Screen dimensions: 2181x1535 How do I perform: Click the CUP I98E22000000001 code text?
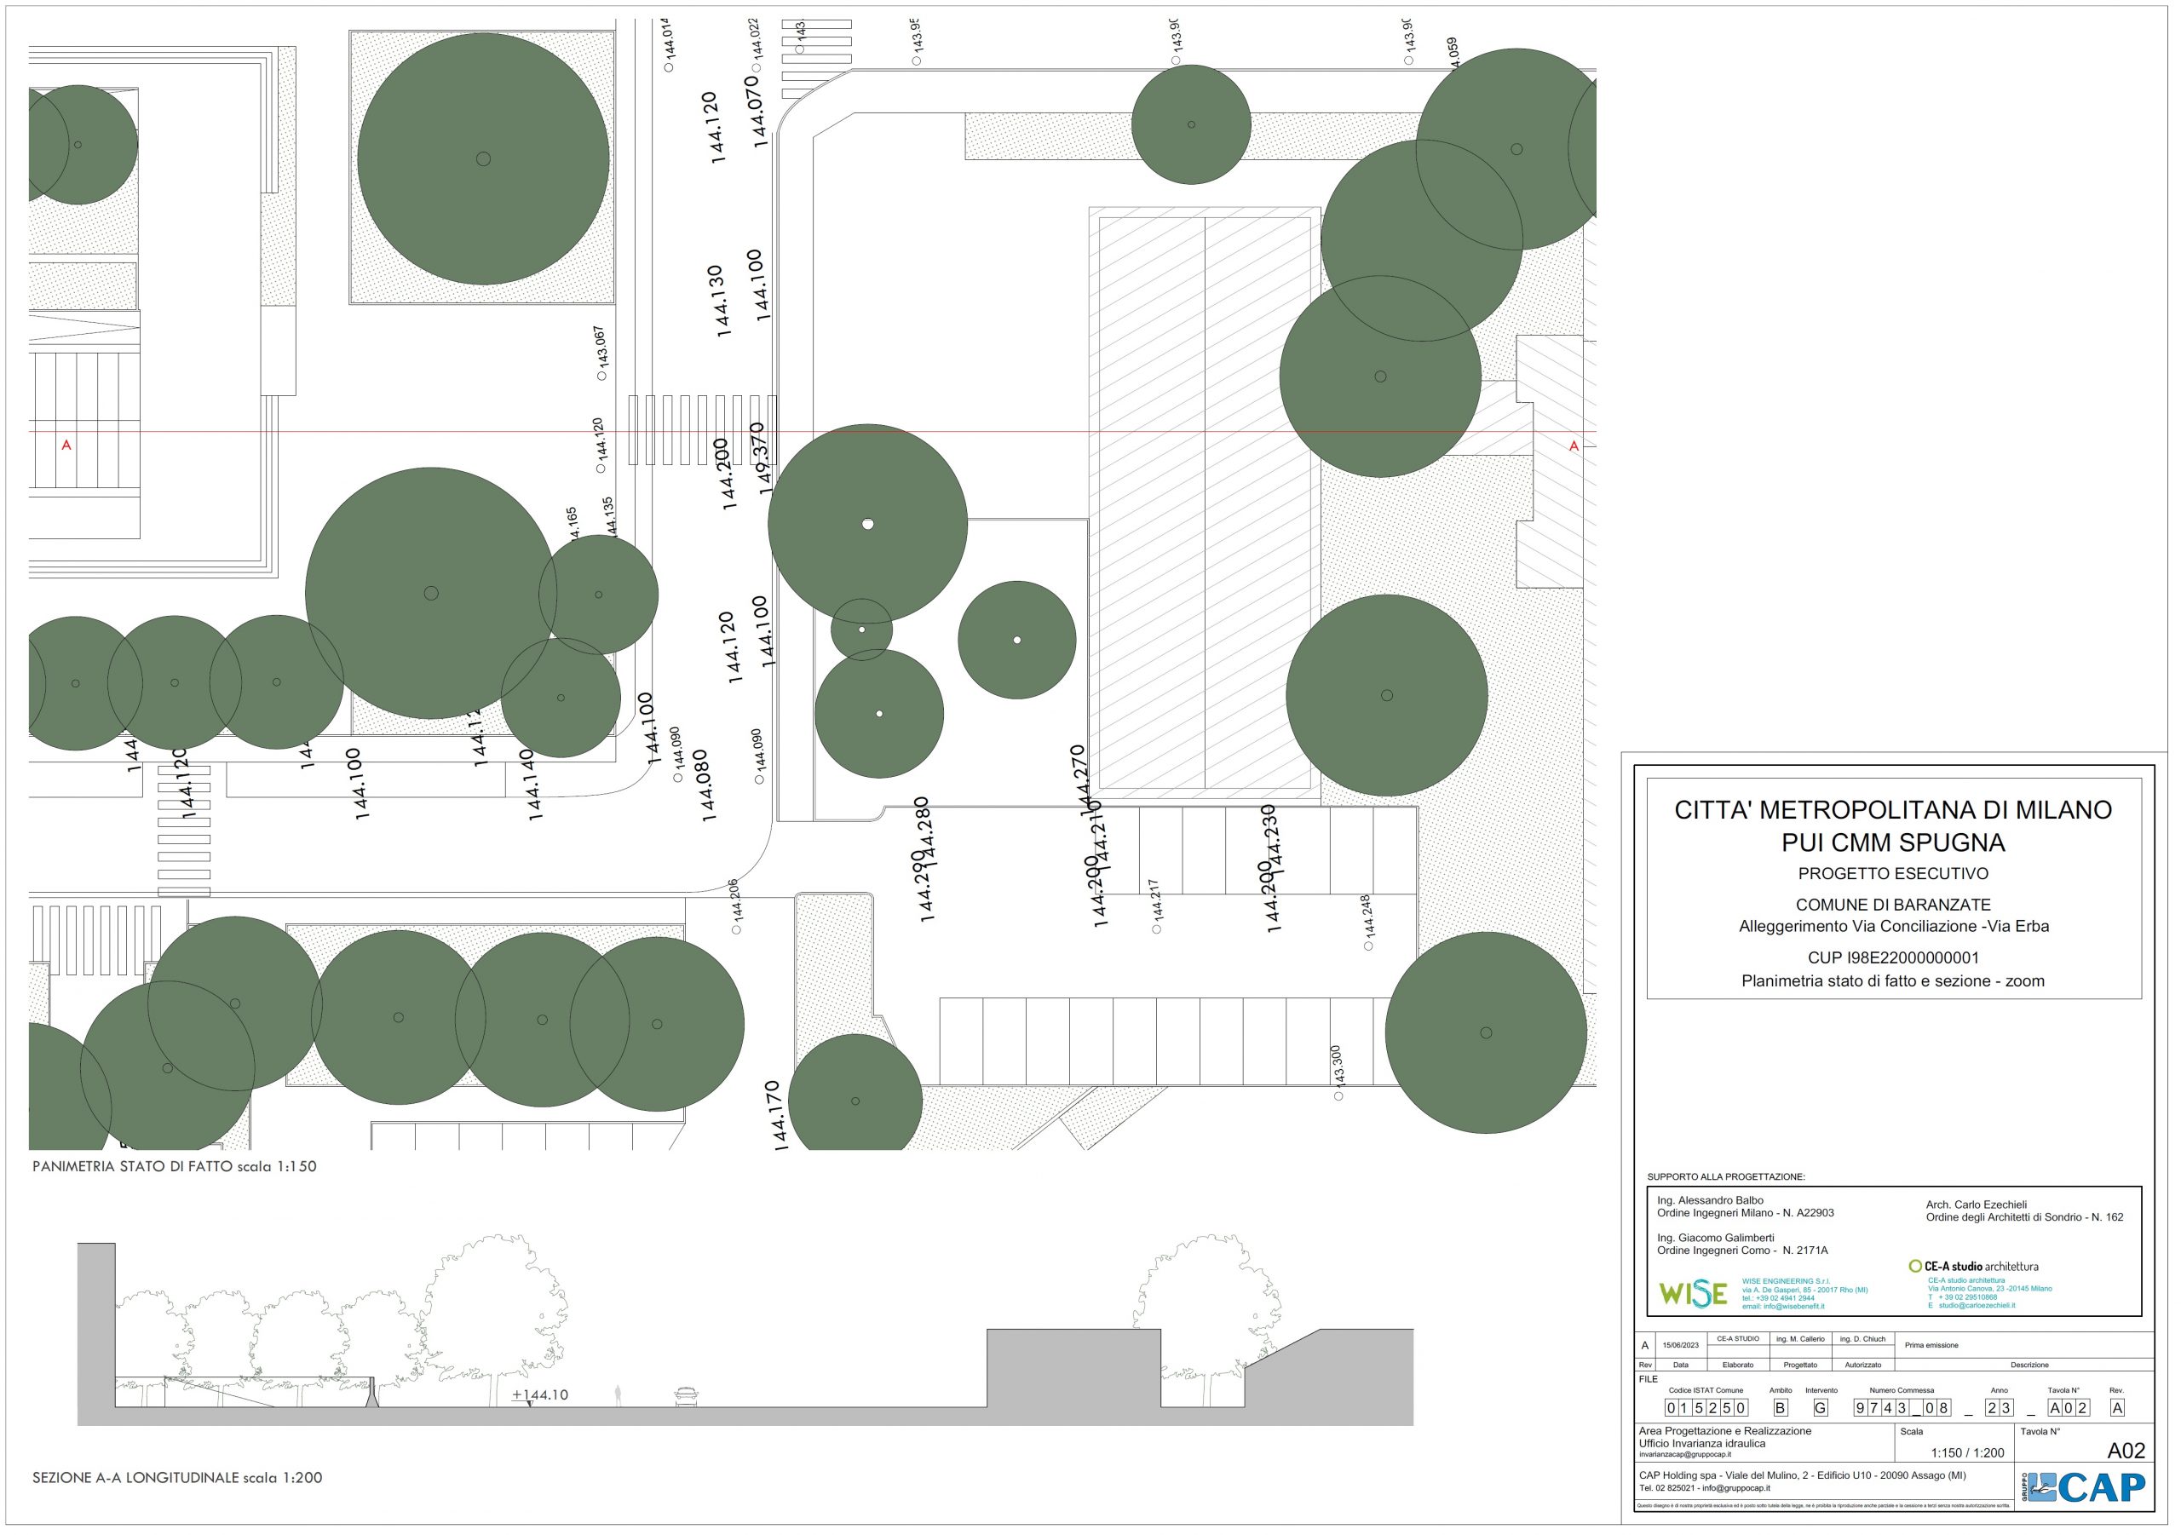(x=1892, y=958)
